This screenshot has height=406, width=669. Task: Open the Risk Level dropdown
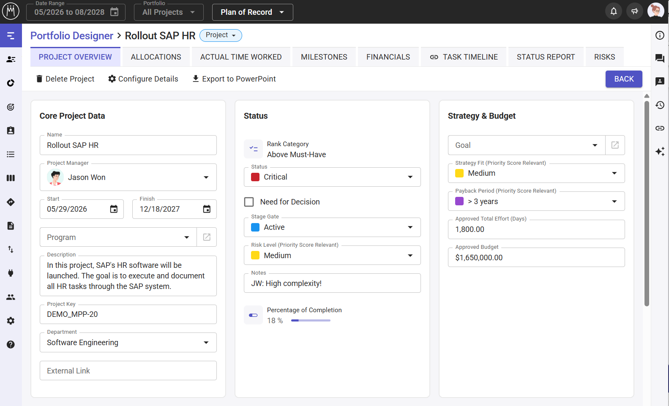[x=332, y=255]
